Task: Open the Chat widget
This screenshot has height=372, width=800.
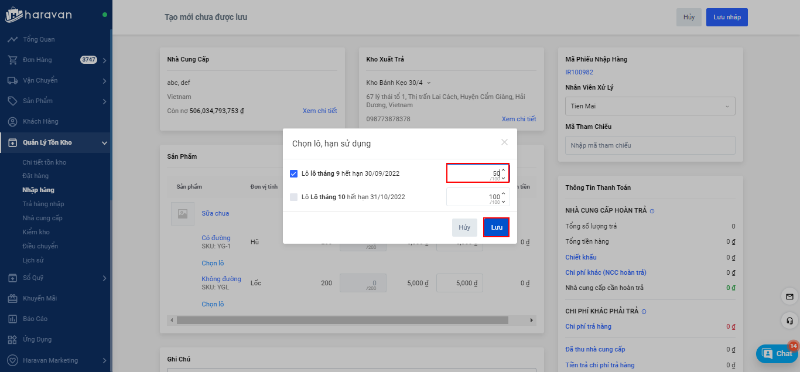Action: [777, 353]
